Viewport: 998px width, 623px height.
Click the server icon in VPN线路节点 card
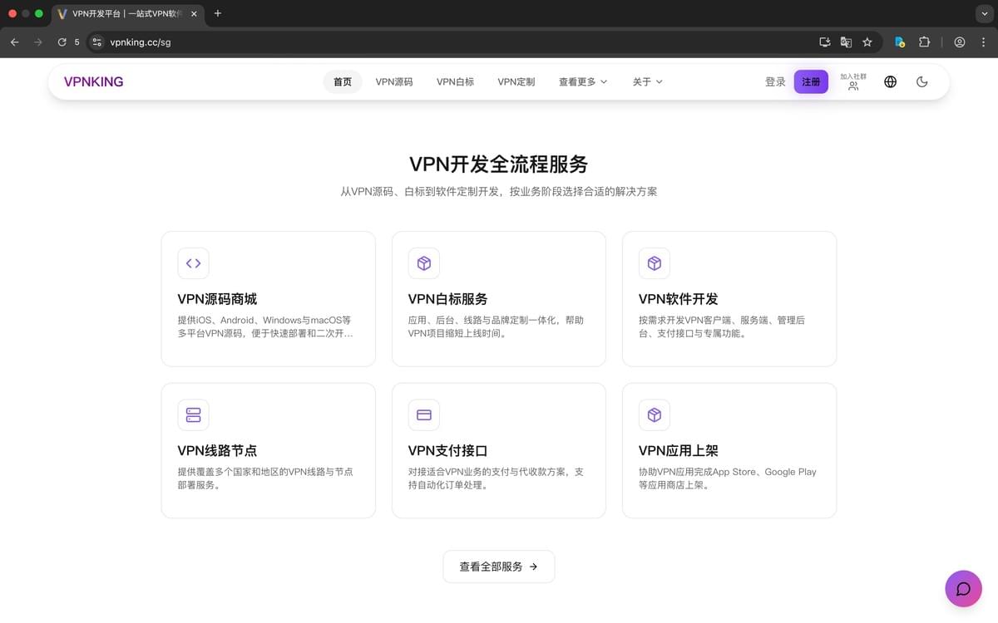[193, 415]
